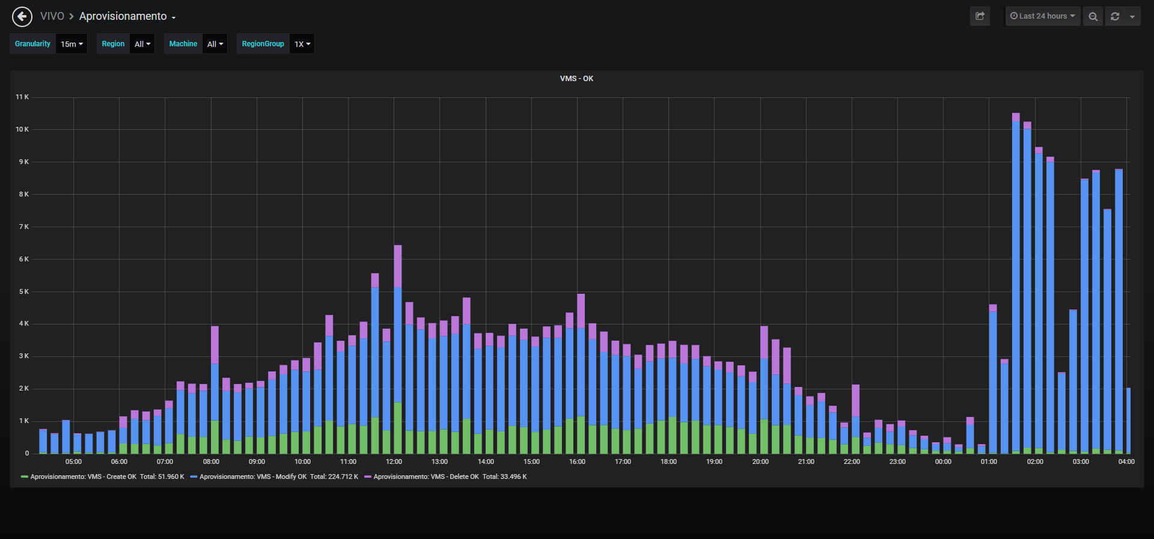Click the Granularity variable label

tap(33, 44)
